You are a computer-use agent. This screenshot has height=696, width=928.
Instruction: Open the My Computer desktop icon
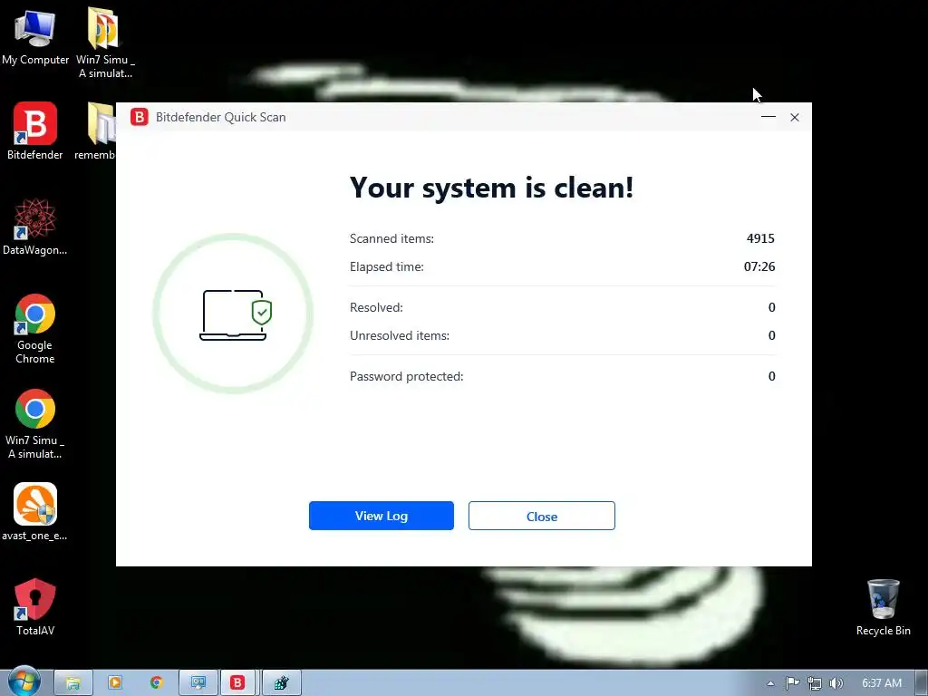point(35,36)
